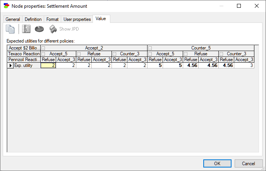Click the first utility cell showing 5
This screenshot has height=171, width=266.
click(x=155, y=65)
